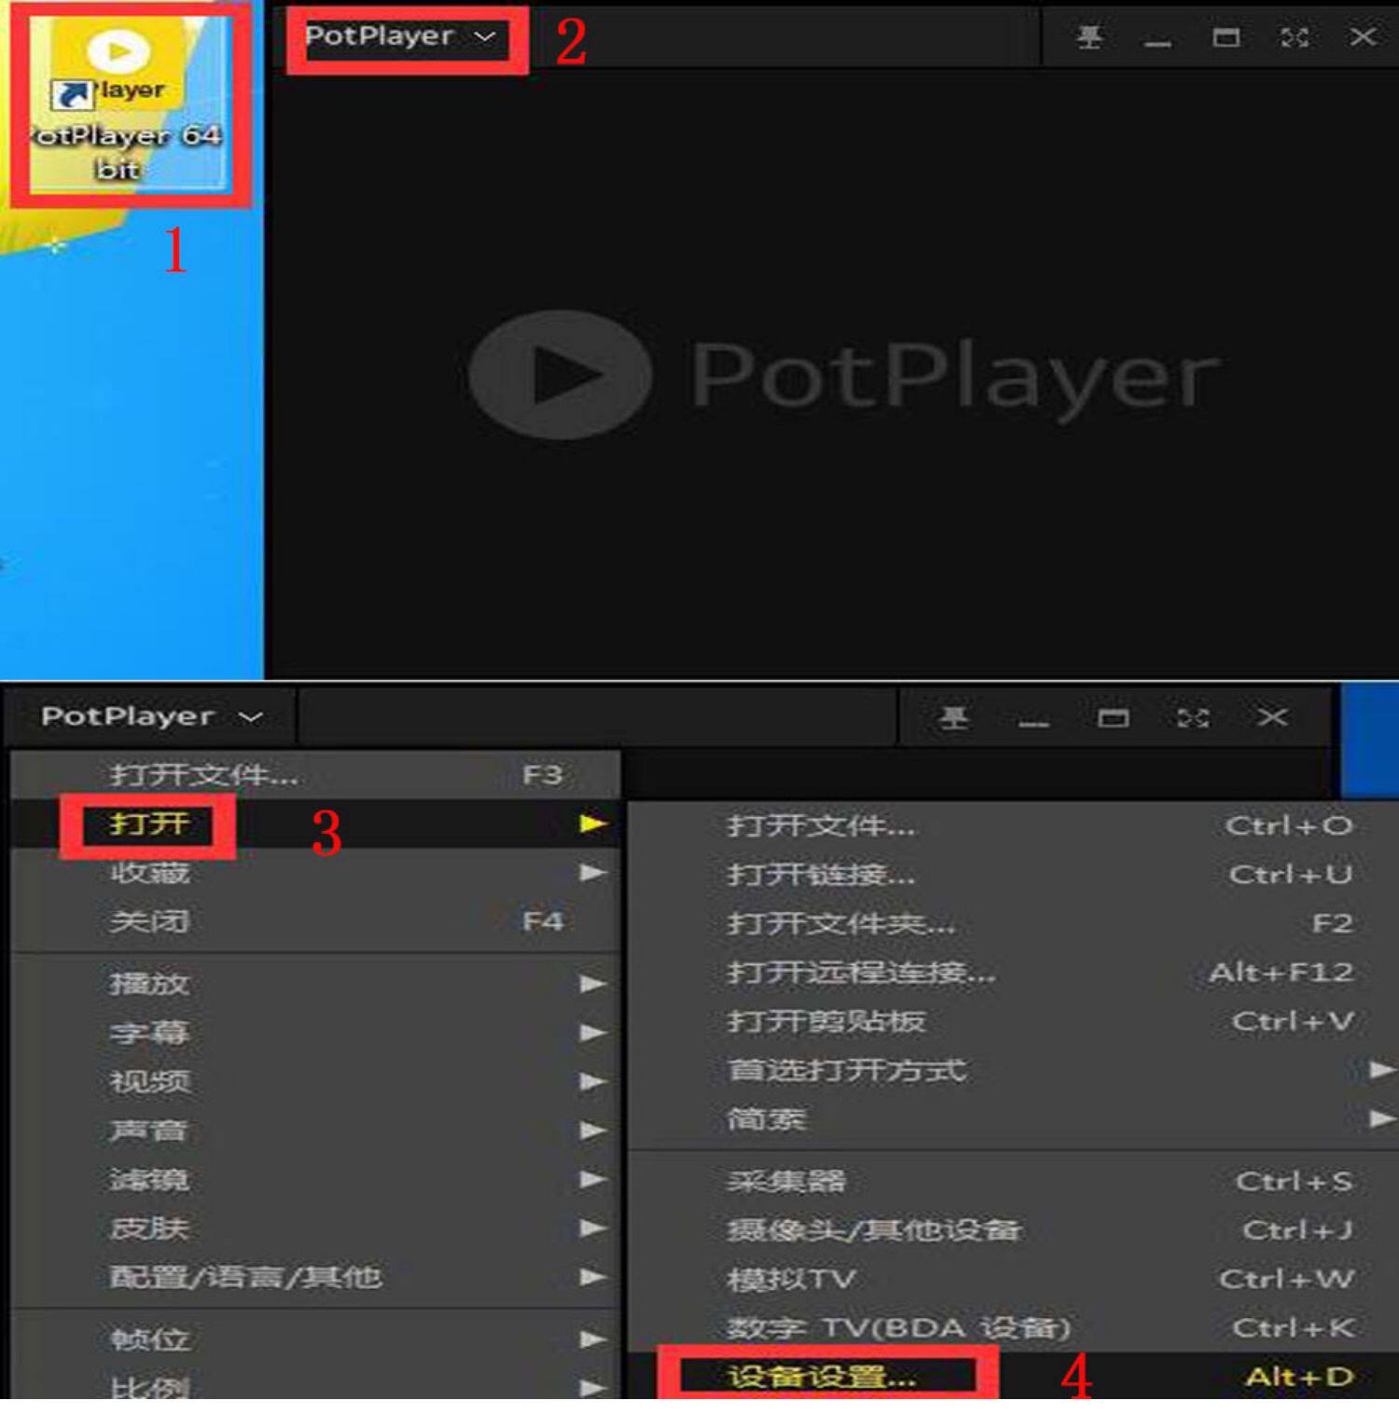Pin the top PotPlayer window always on top

[1089, 37]
